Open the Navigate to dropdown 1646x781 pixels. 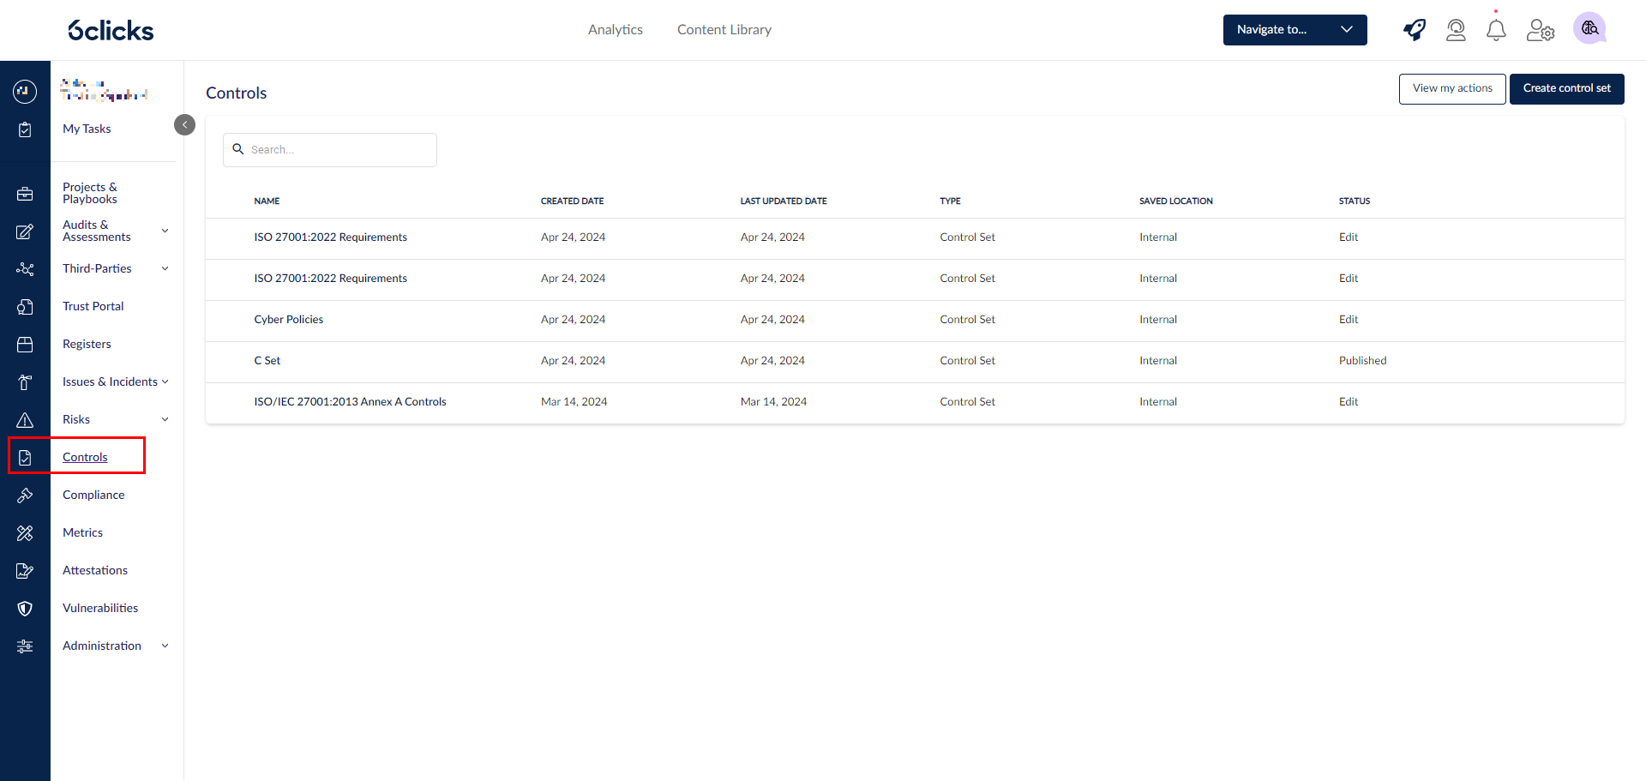pyautogui.click(x=1295, y=30)
